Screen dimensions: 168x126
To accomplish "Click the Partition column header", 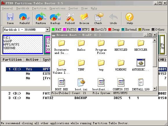I will tap(12, 60).
